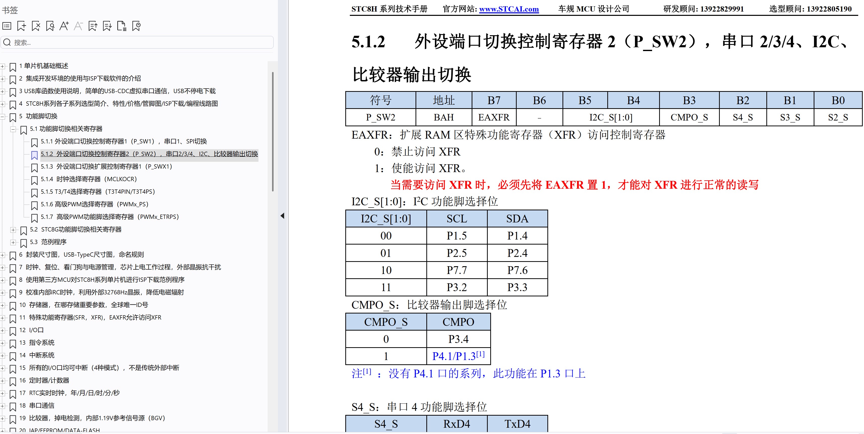Image resolution: width=864 pixels, height=434 pixels.
Task: Click the document outline extraction icon
Action: 122,26
